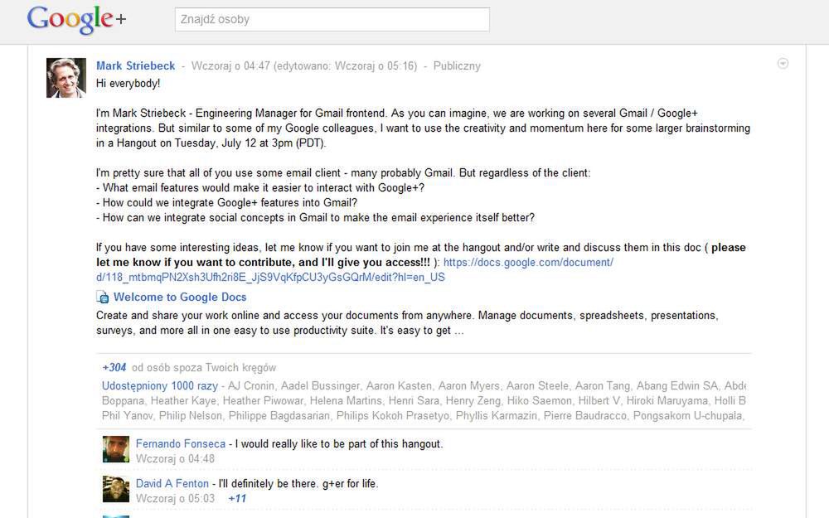Open Fernando Fonseca's profile name
Viewport: 829px width, 518px height.
pyautogui.click(x=180, y=444)
